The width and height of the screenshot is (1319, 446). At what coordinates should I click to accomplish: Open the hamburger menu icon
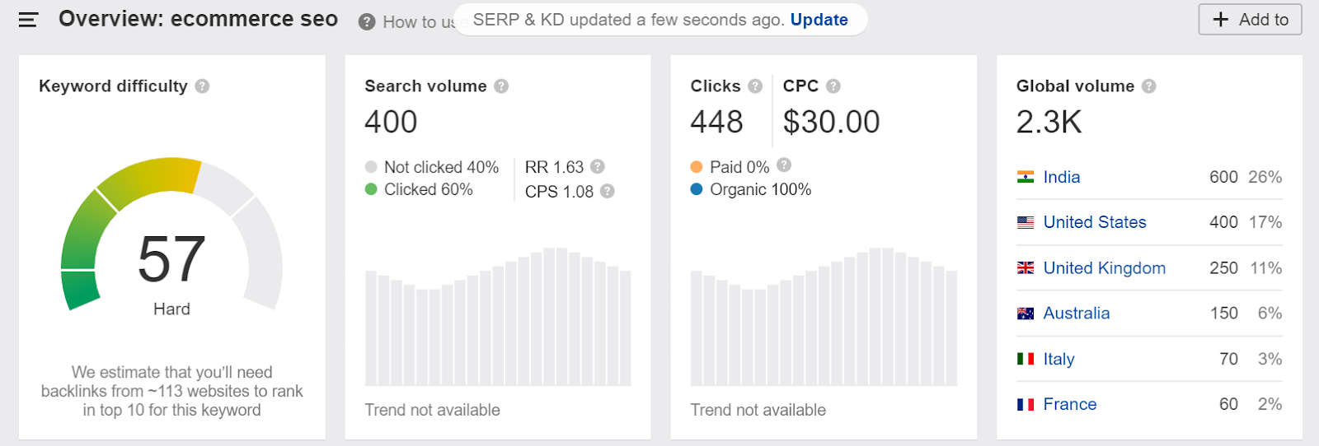click(28, 20)
